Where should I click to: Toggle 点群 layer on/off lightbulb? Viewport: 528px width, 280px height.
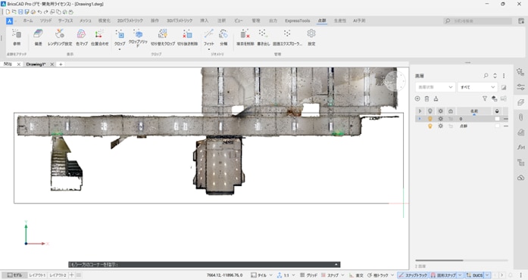[x=430, y=126]
